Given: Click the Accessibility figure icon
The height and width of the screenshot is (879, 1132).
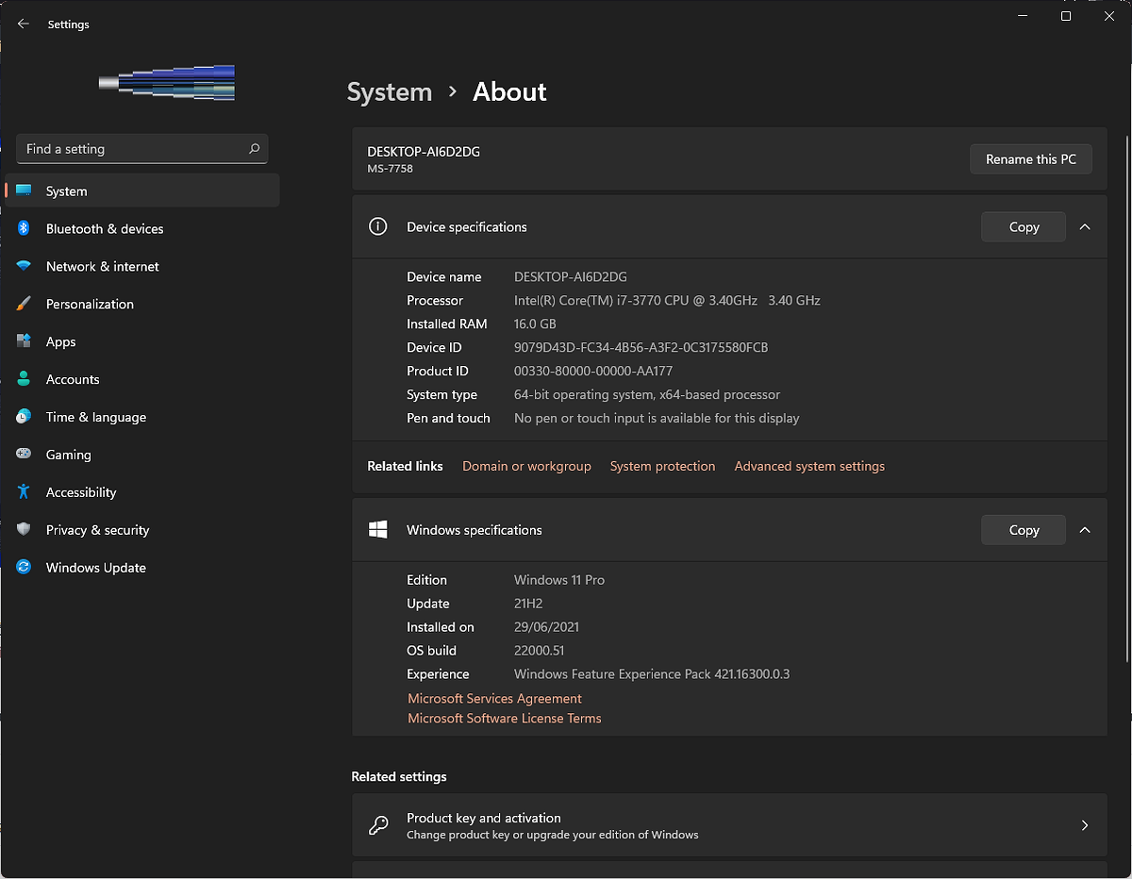Looking at the screenshot, I should [x=24, y=492].
